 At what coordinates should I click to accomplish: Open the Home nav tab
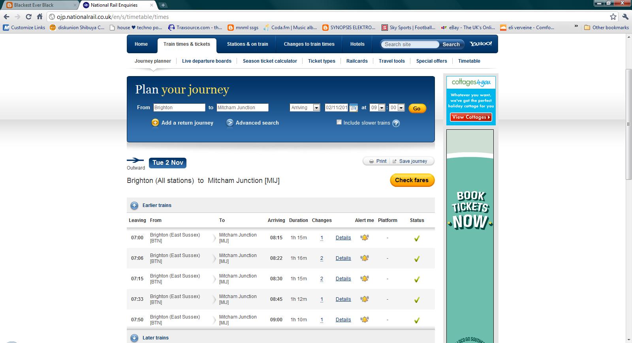pyautogui.click(x=141, y=44)
